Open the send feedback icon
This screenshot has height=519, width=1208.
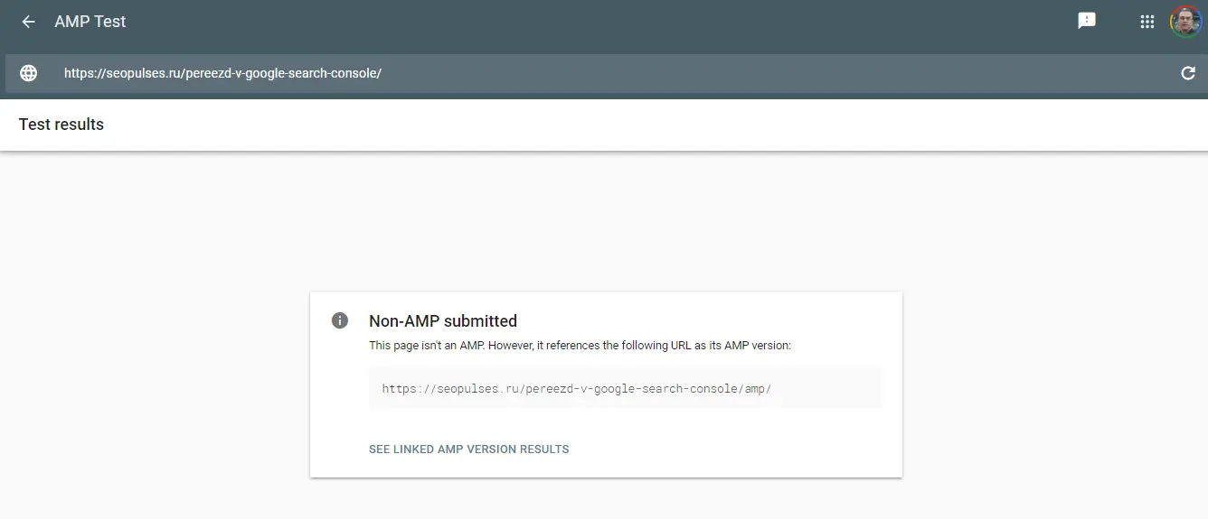point(1087,21)
